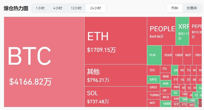Select the ORDI heatmap tile

click(153, 87)
